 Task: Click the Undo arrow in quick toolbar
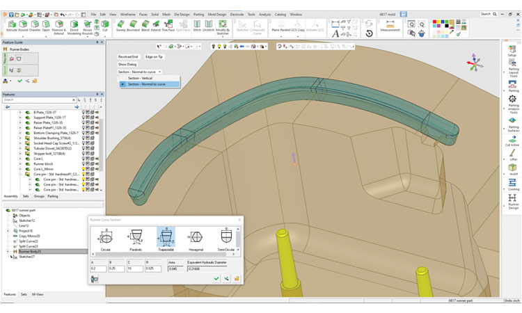(62, 15)
